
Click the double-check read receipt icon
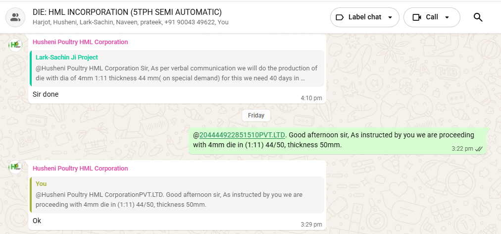click(x=479, y=149)
